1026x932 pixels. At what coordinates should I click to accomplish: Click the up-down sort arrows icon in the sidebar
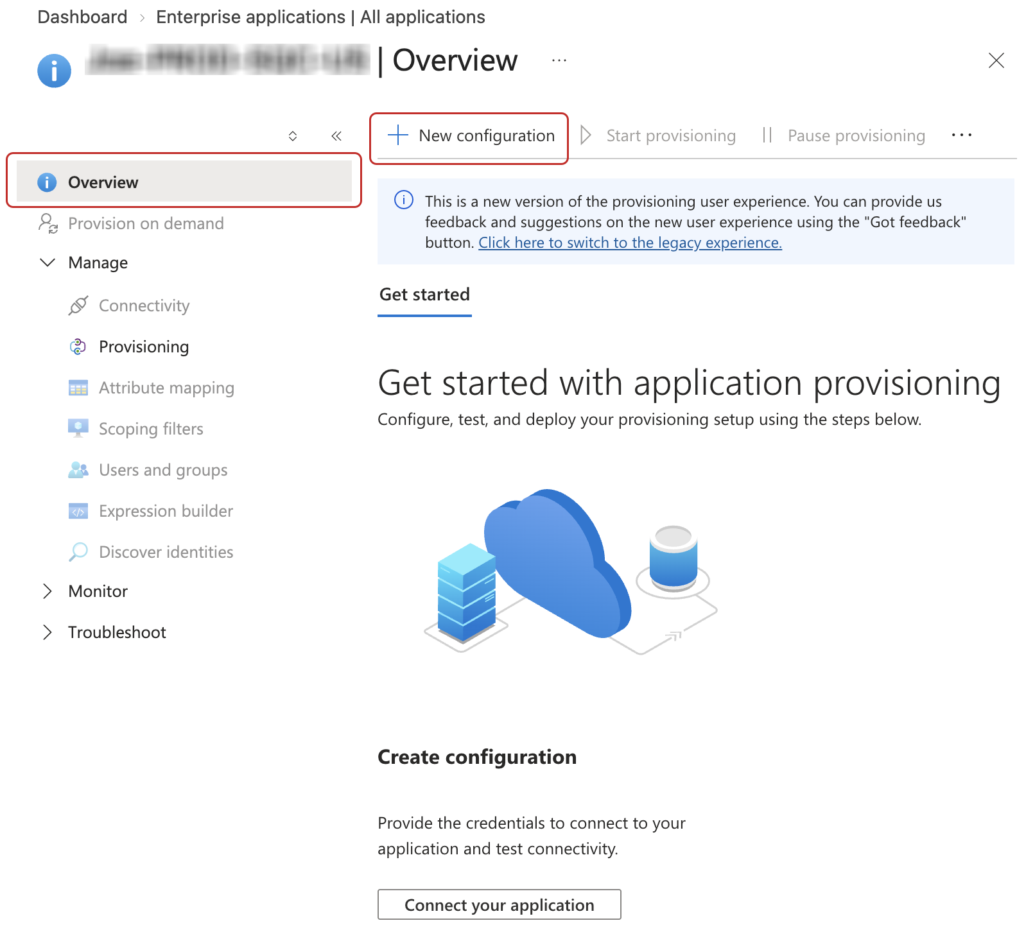click(293, 136)
